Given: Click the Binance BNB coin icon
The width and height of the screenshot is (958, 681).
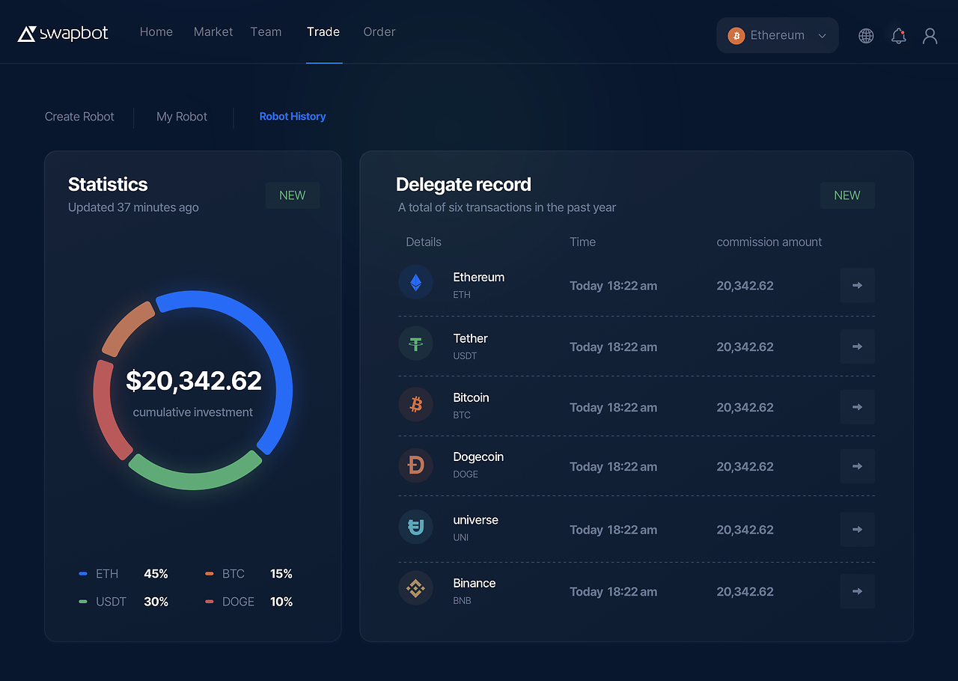Looking at the screenshot, I should (415, 588).
